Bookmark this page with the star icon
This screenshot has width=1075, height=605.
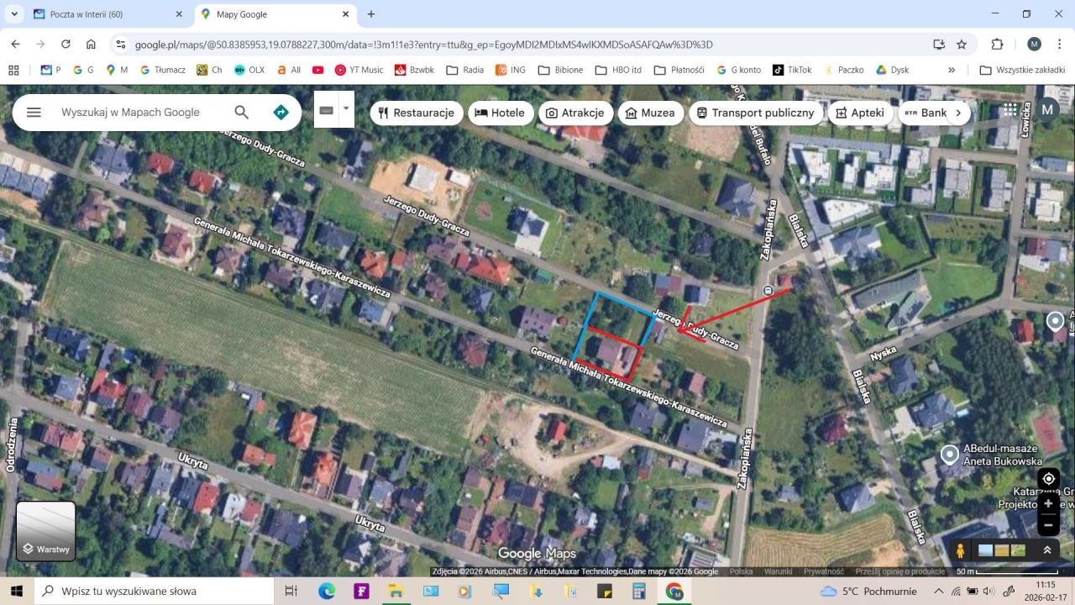pyautogui.click(x=962, y=44)
